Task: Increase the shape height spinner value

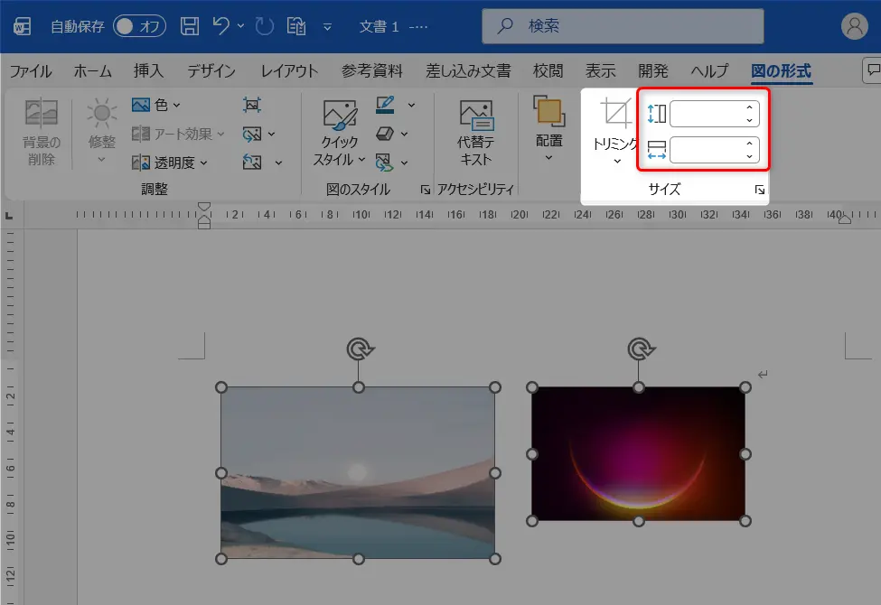Action: pyautogui.click(x=749, y=107)
